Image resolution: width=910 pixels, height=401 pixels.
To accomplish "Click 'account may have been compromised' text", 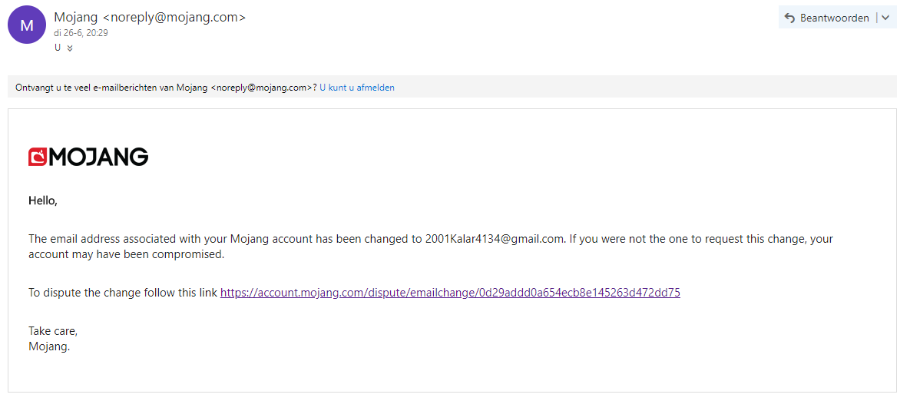I will (126, 254).
